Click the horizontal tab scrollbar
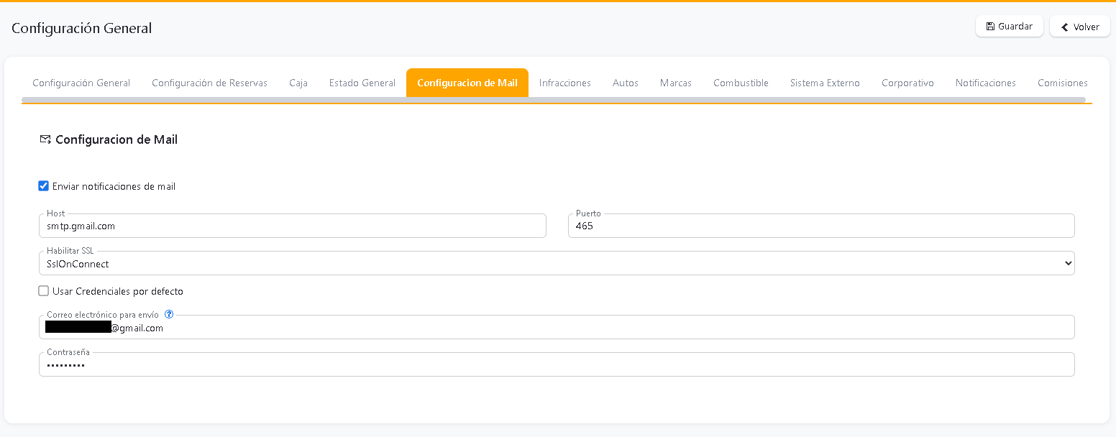Viewport: 1116px width, 437px height. point(553,99)
